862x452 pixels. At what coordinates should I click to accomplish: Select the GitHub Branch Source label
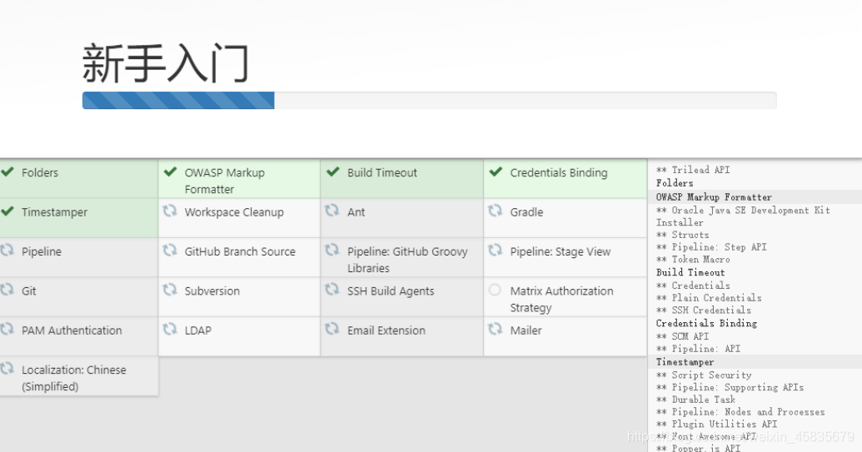pos(240,251)
